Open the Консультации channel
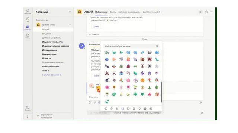238x133 pixels. click(49, 54)
